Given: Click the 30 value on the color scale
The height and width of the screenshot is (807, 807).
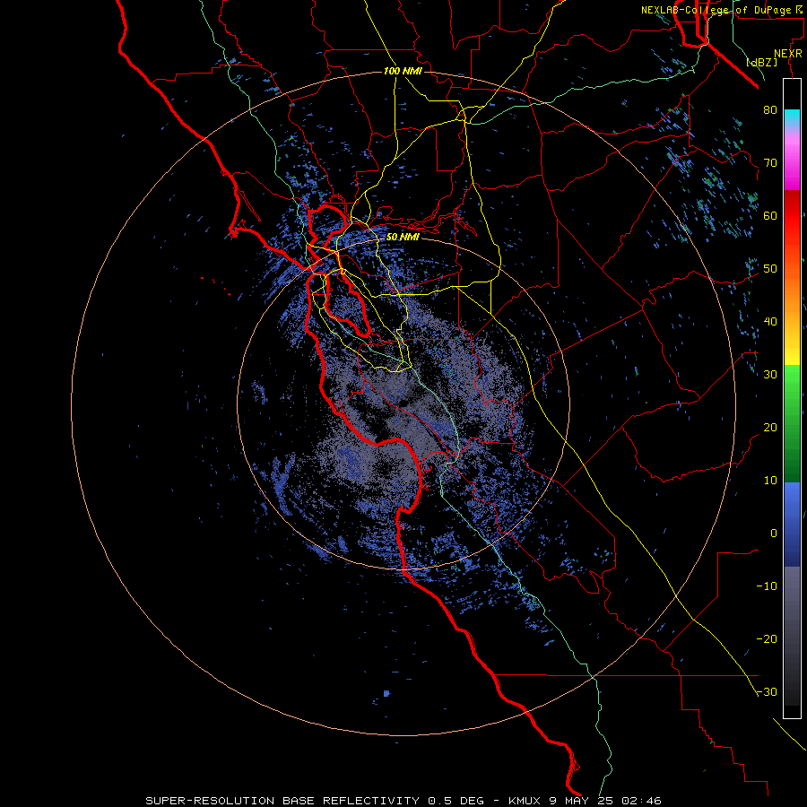Looking at the screenshot, I should (770, 374).
